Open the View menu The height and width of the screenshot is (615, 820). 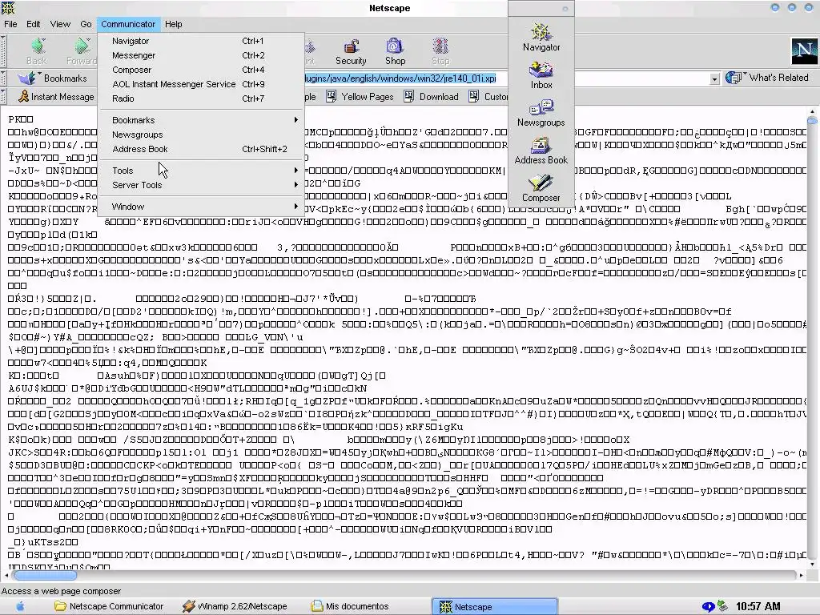point(60,24)
